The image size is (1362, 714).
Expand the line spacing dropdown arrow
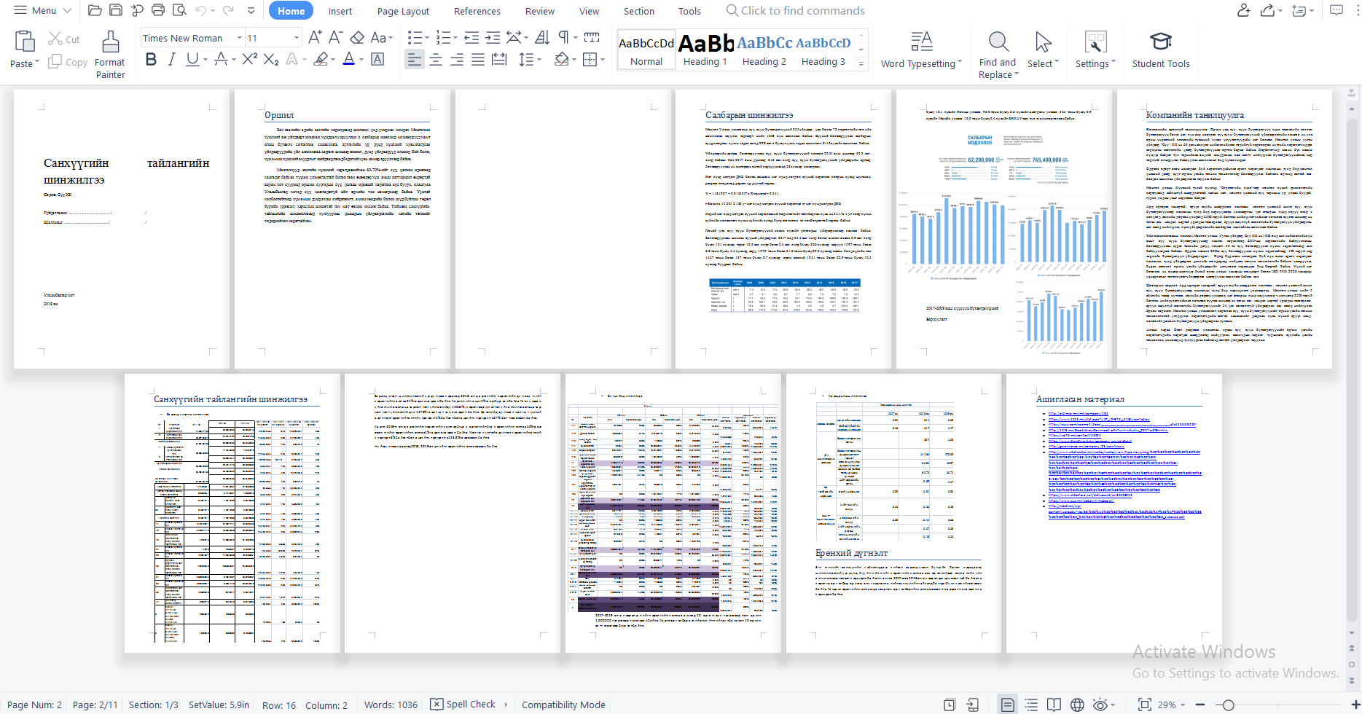[539, 60]
